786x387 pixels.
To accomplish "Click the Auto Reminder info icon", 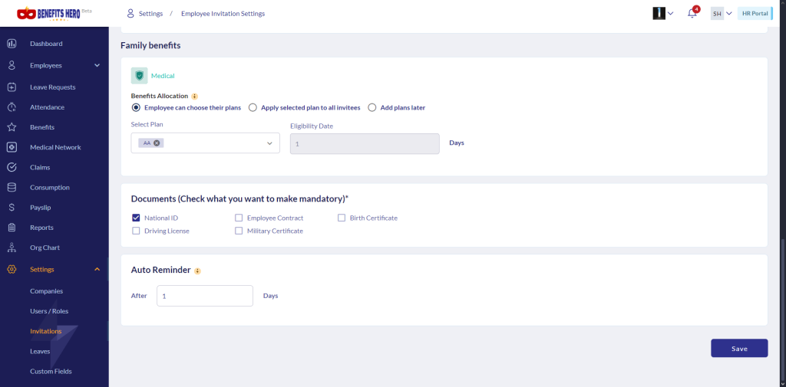I will pos(197,271).
